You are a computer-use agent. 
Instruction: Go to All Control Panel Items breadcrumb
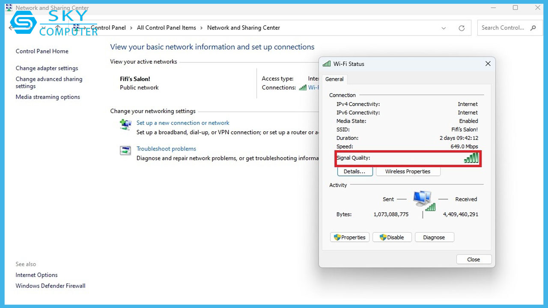click(166, 28)
